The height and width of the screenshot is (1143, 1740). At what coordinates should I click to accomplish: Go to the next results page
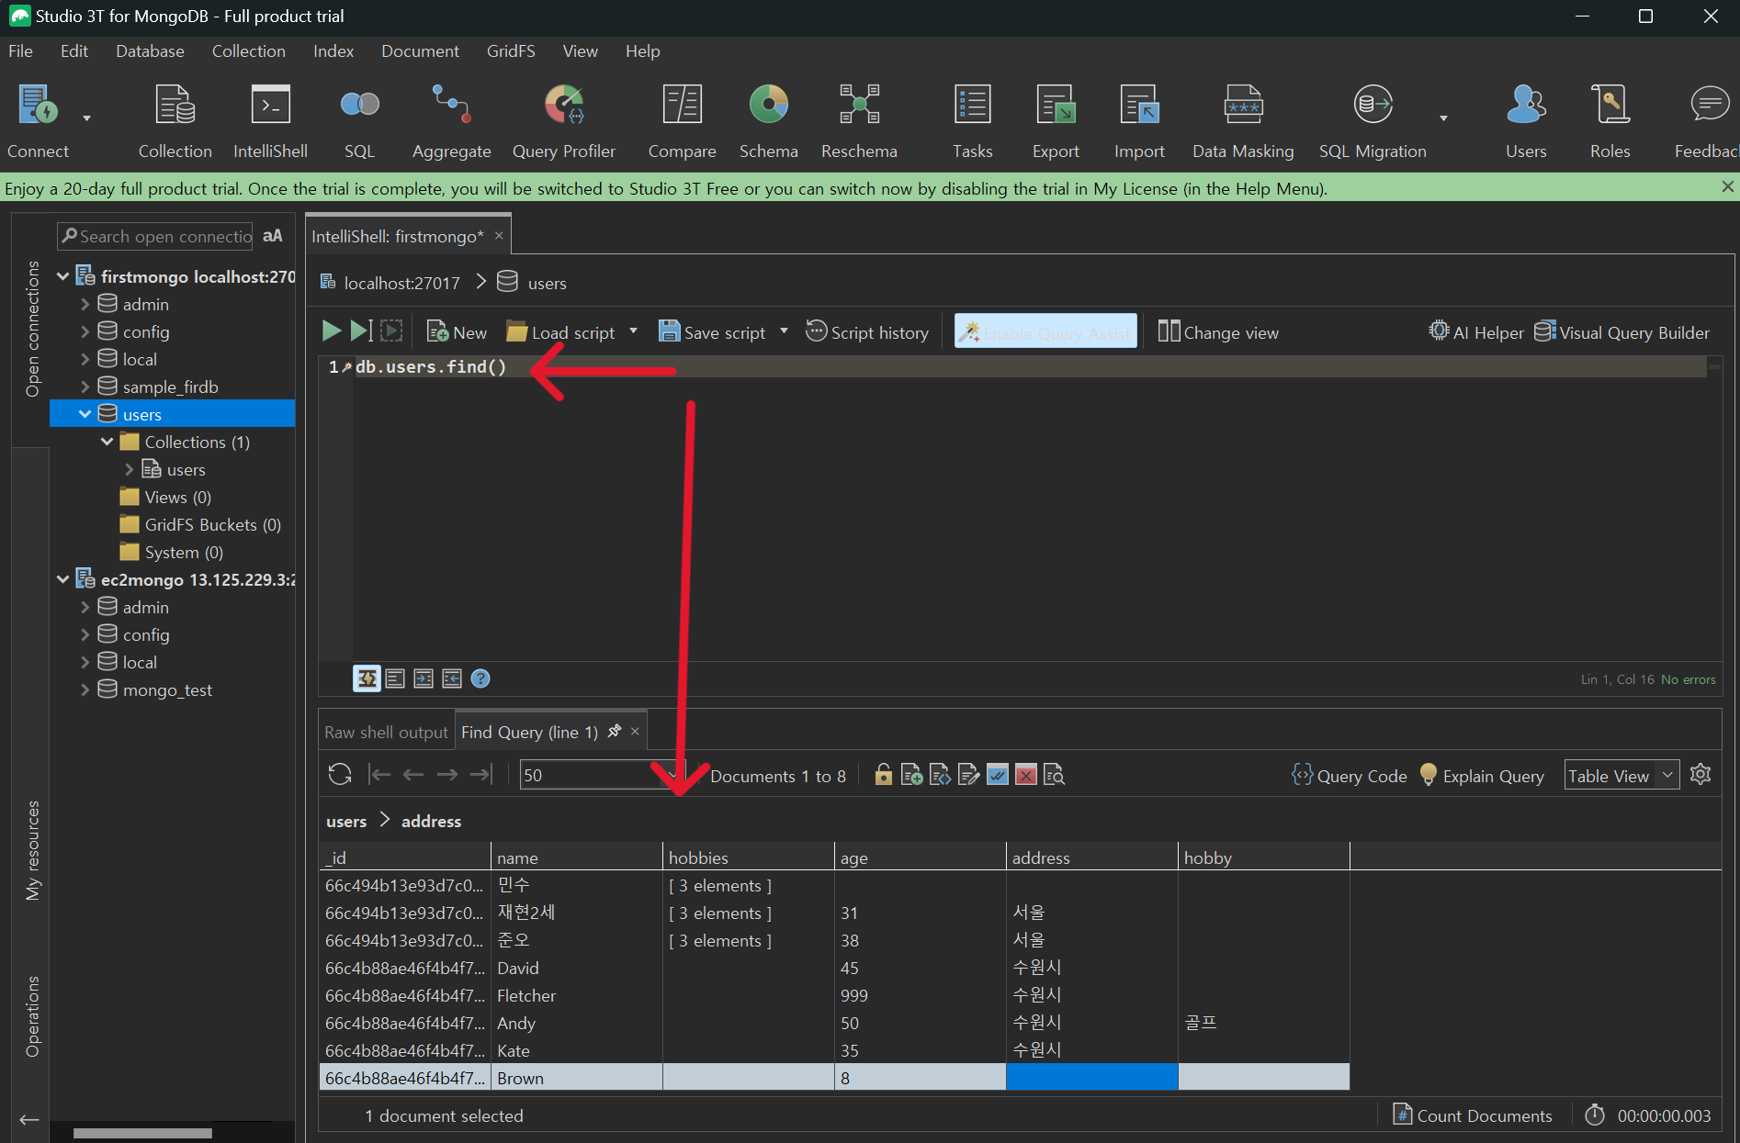click(447, 775)
